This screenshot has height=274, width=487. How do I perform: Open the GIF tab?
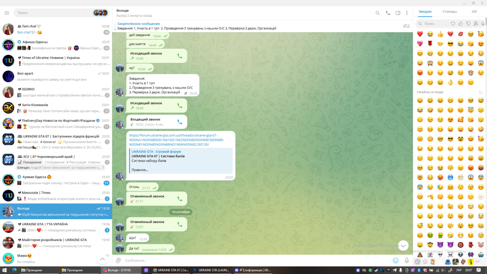(x=474, y=12)
